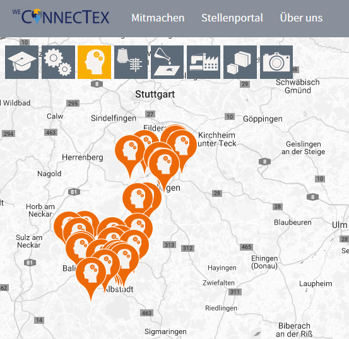Click the pin next to Kirchheim unter Teck
This screenshot has height=339, width=349.
click(x=182, y=147)
